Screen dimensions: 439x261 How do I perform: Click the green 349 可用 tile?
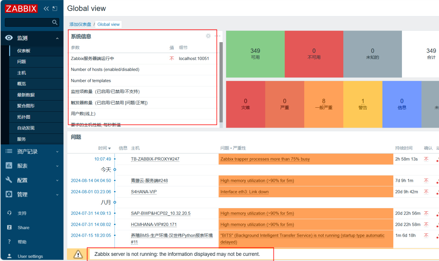(255, 54)
